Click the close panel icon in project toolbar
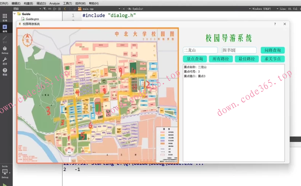The image size is (301, 186). click(59, 9)
